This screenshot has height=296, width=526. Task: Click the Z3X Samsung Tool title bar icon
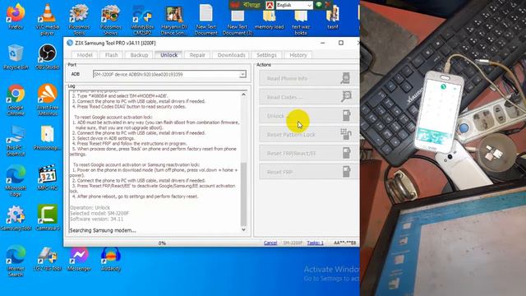click(70, 43)
